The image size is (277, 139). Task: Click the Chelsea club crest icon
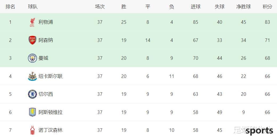pyautogui.click(x=32, y=94)
